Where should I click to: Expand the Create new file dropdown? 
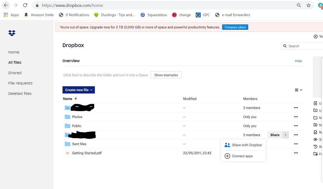[x=79, y=90]
